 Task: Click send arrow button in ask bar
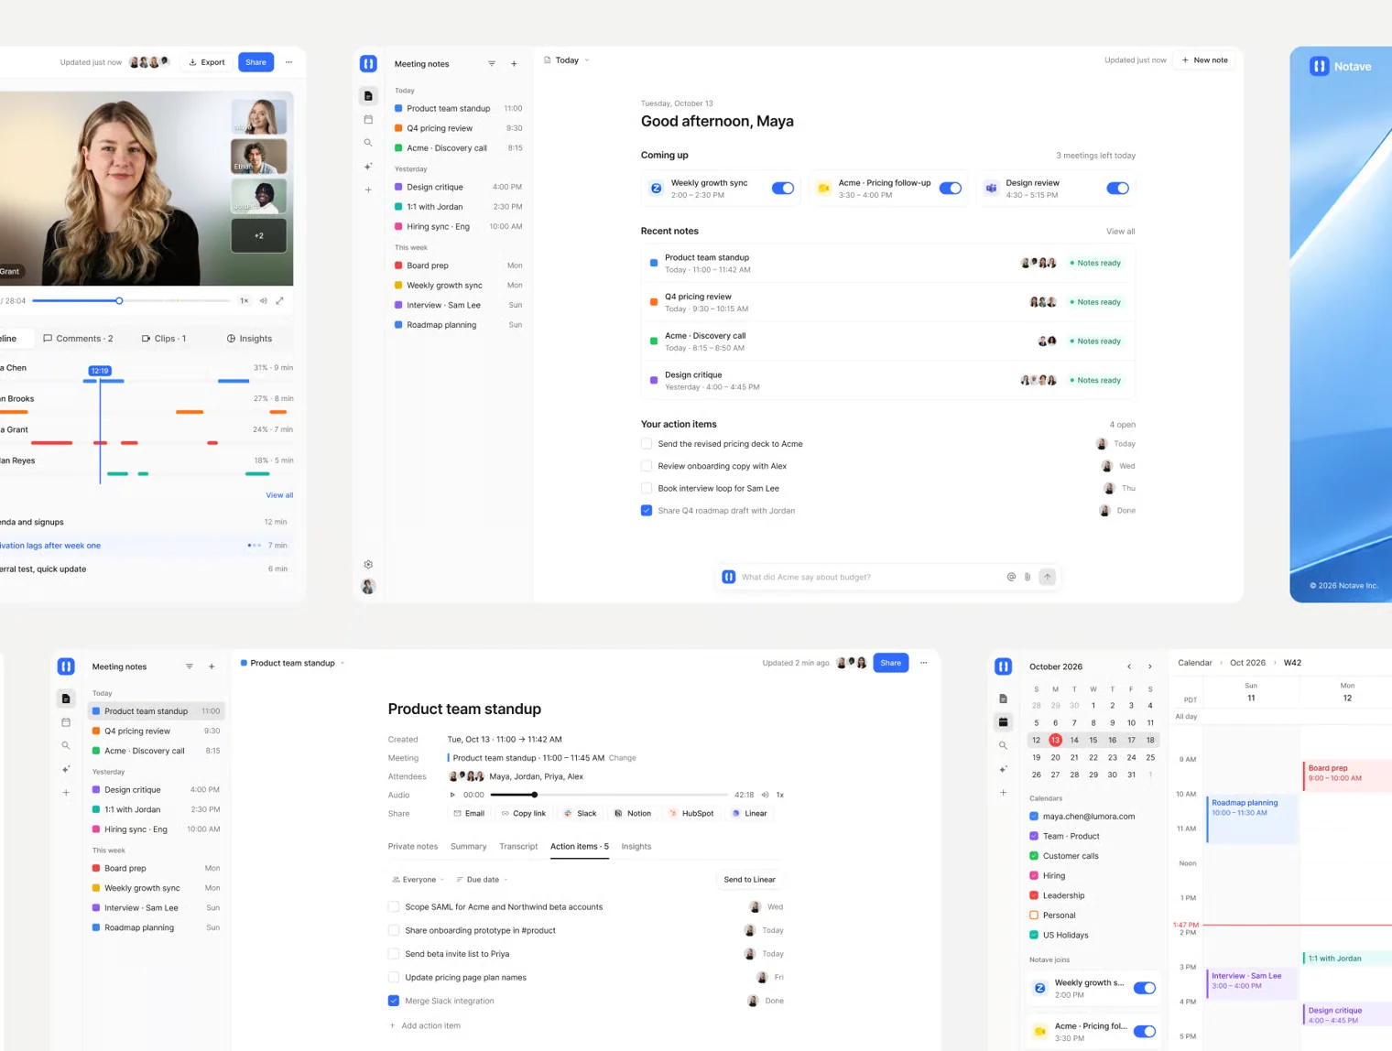point(1048,577)
